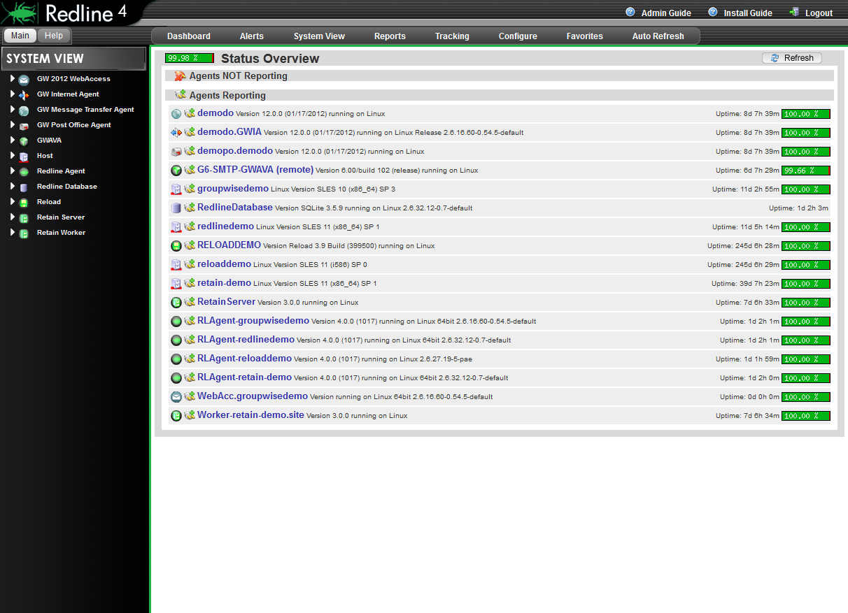The height and width of the screenshot is (613, 848).
Task: Open the System View menu
Action: coord(319,36)
